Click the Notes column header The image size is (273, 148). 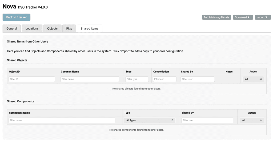click(229, 72)
